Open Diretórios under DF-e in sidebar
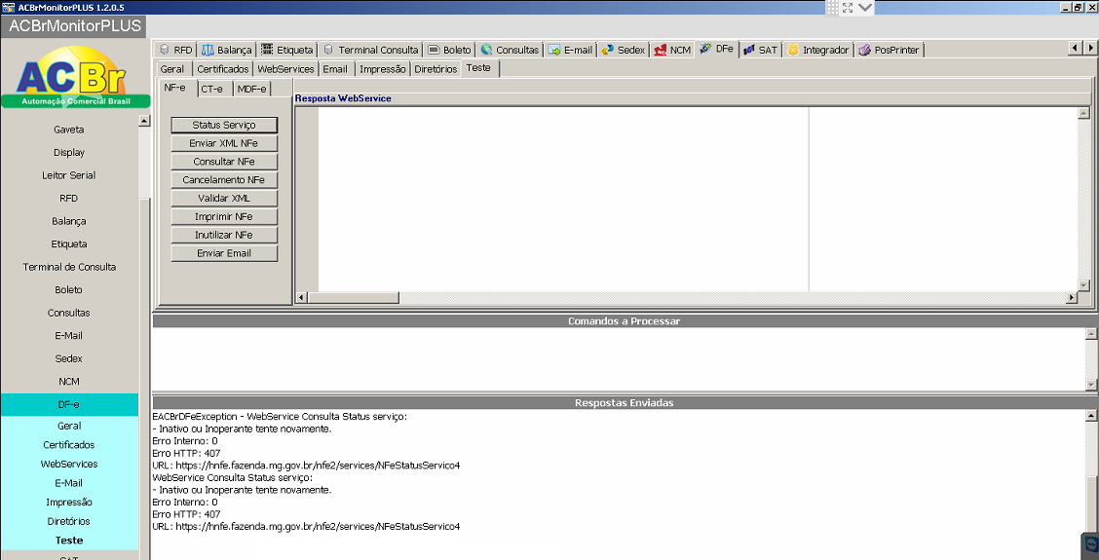The image size is (1099, 560). (x=68, y=521)
